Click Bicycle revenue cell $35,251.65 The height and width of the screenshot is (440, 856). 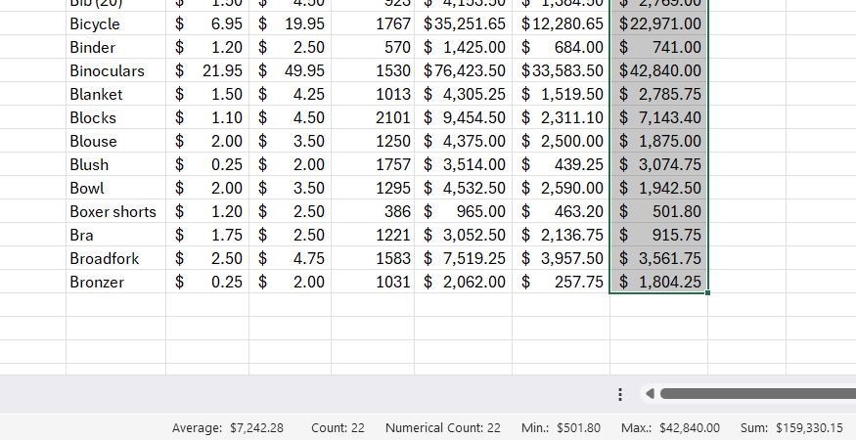tap(463, 24)
